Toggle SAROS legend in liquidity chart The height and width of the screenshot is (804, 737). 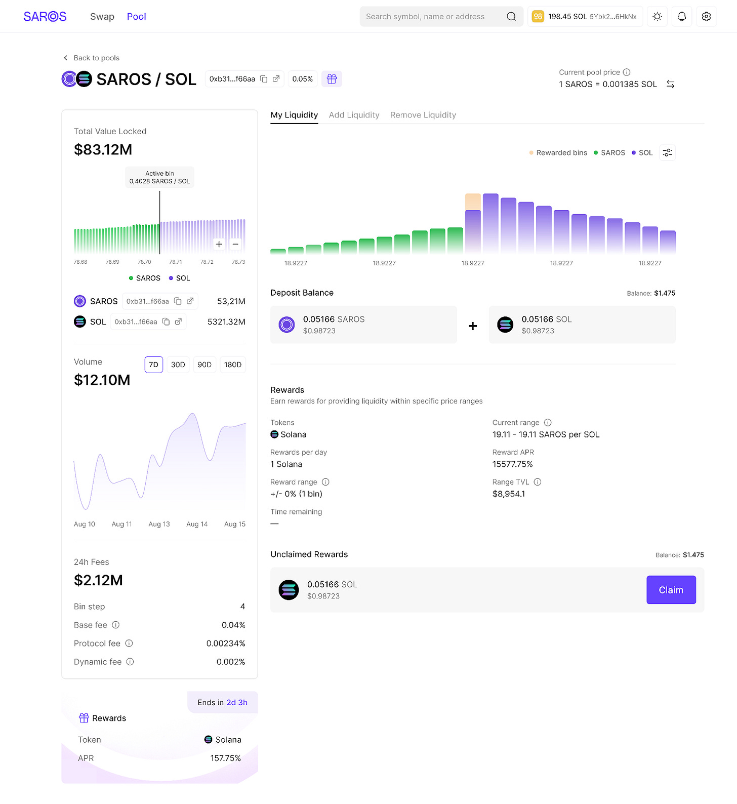pos(609,152)
